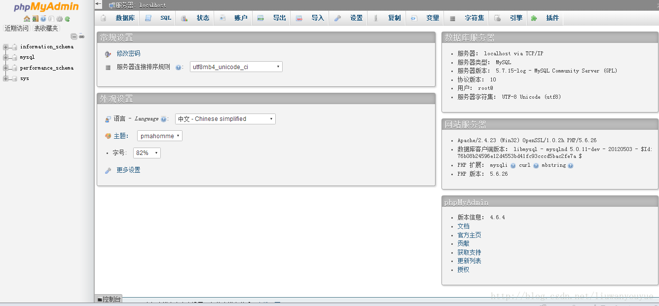Open the server connection collation dropdown

point(236,67)
